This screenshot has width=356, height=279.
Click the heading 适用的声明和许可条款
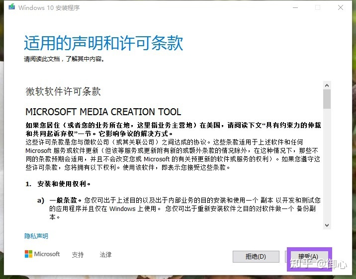[103, 43]
